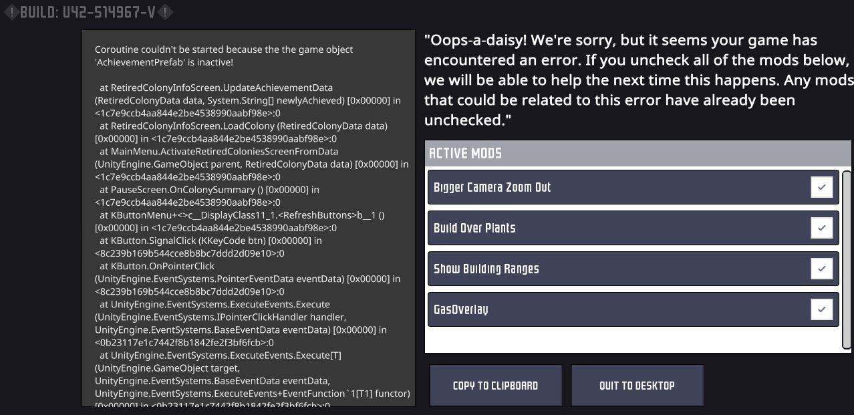Click the Copy to Clipboard button

495,386
